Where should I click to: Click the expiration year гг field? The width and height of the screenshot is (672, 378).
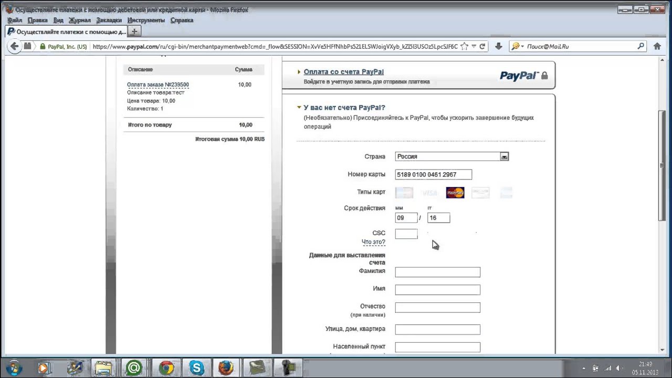point(439,217)
